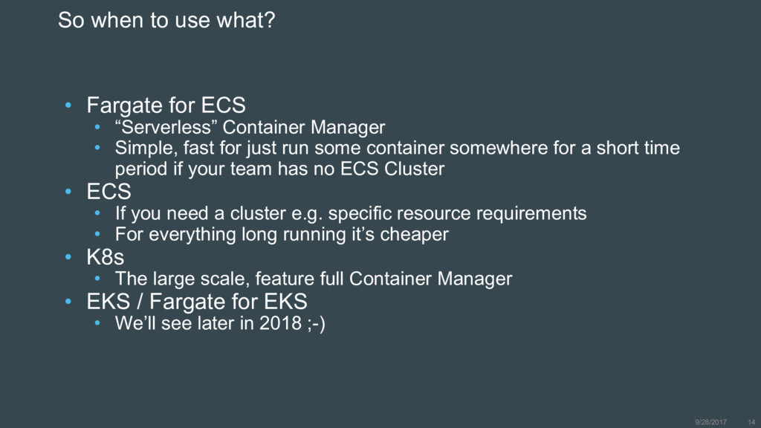Image resolution: width=761 pixels, height=428 pixels.
Task: Click the bullet marker next to K8s
Action: (x=68, y=257)
